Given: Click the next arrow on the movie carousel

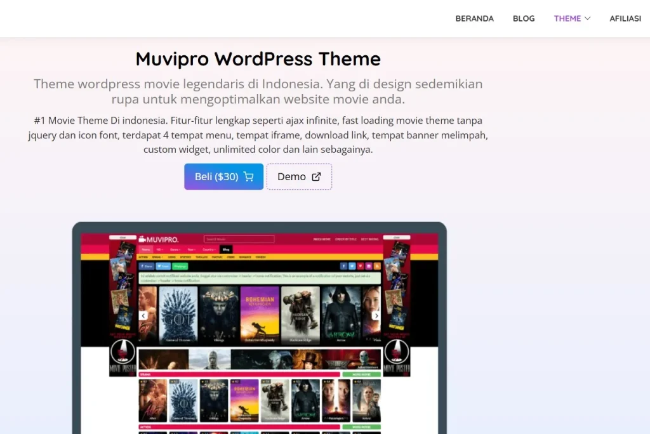Looking at the screenshot, I should click(x=376, y=315).
